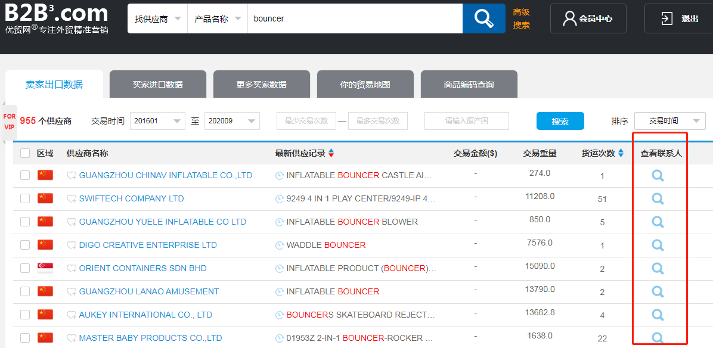Click follow icon beside GUANGZHOU CHINAV INFLATABLE
Image resolution: width=713 pixels, height=348 pixels.
72,176
